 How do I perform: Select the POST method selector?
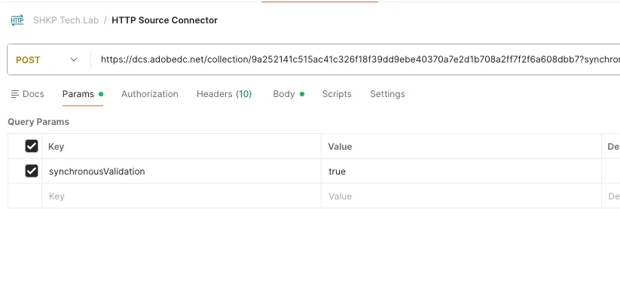47,59
